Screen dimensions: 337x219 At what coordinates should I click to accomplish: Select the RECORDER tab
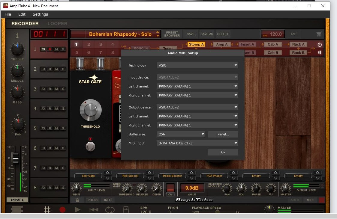coord(25,23)
